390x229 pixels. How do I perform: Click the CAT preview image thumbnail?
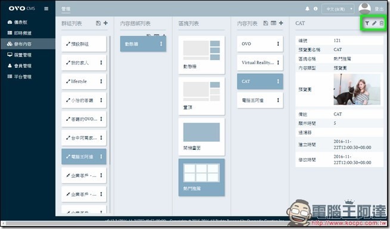coord(357,89)
